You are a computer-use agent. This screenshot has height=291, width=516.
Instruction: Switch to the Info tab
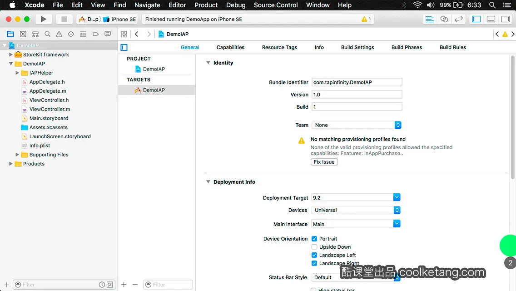(319, 47)
